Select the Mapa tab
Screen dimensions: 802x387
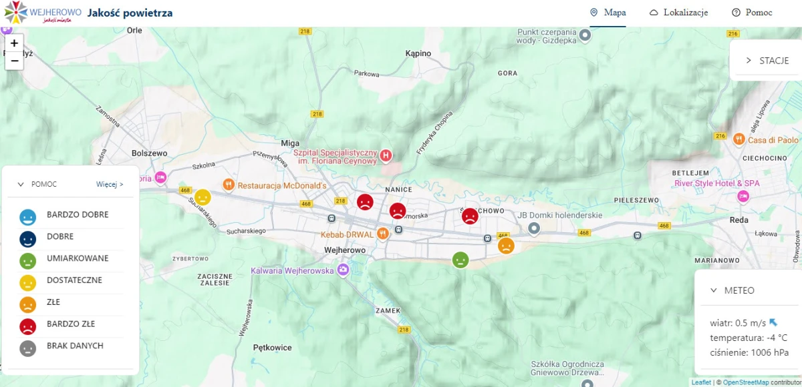pos(608,13)
